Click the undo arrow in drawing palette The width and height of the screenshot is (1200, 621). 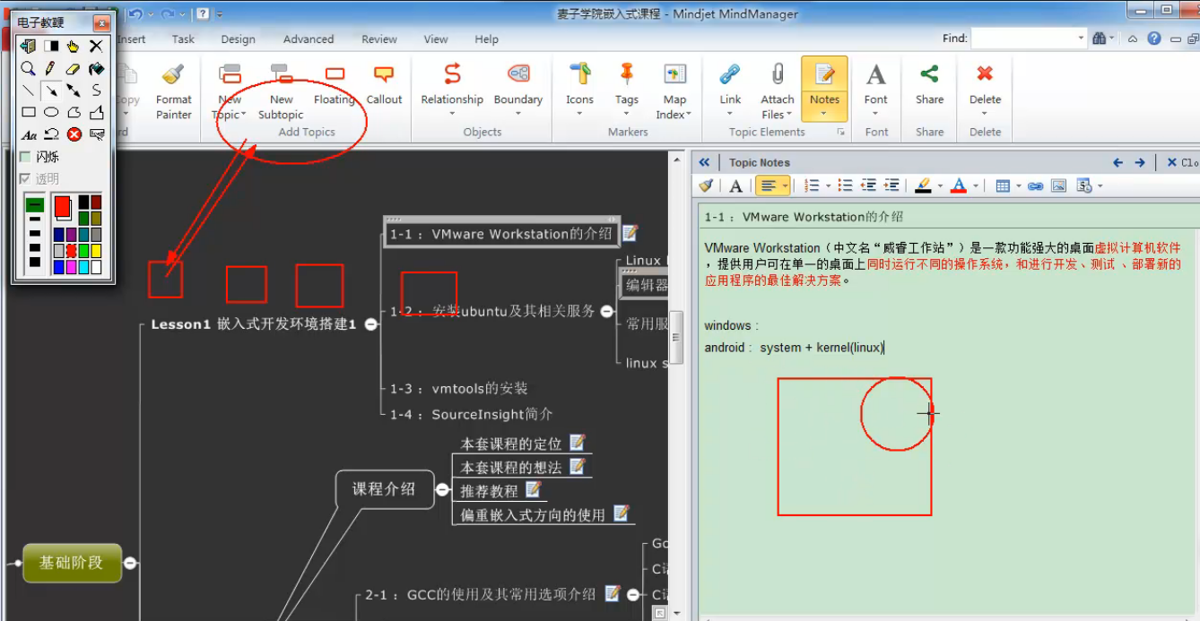click(51, 134)
